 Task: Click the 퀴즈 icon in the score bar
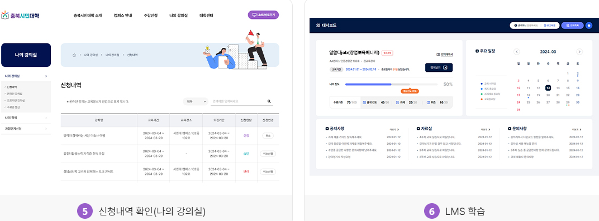click(x=429, y=102)
